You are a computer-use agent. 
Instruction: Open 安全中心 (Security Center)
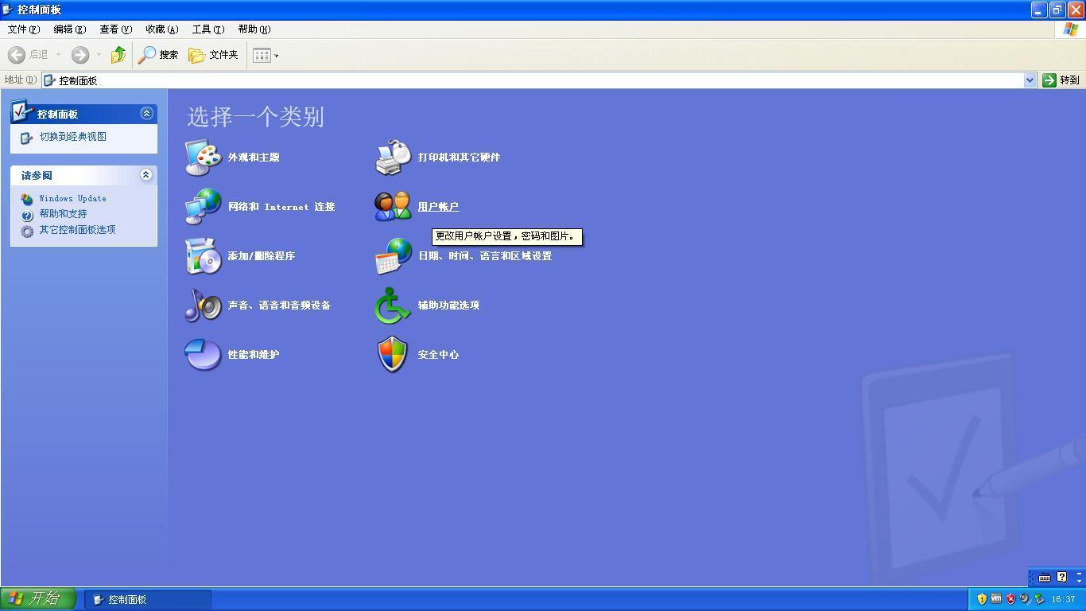click(439, 354)
